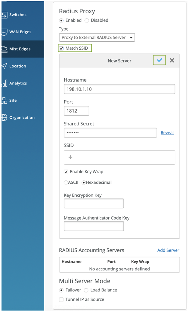Cancel new server with the X icon
189x312 pixels.
point(172,60)
